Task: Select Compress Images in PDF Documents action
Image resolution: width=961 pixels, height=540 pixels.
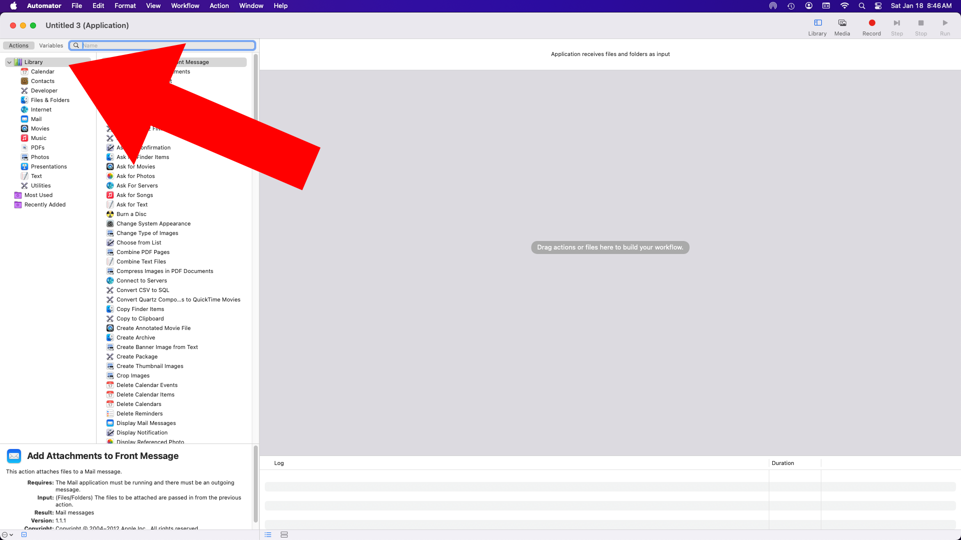Action: tap(165, 271)
